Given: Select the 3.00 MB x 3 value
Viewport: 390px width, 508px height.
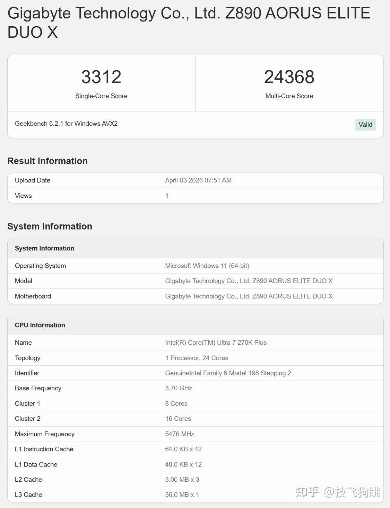Looking at the screenshot, I should [x=182, y=480].
